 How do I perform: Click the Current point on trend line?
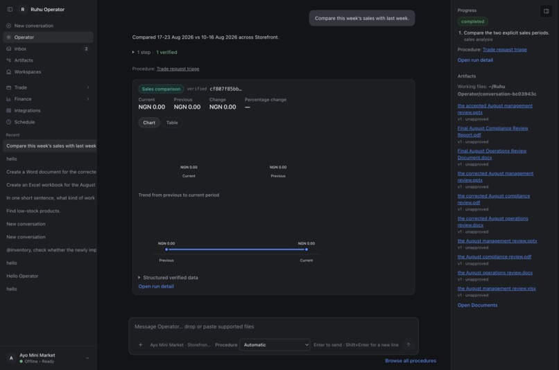click(x=307, y=249)
